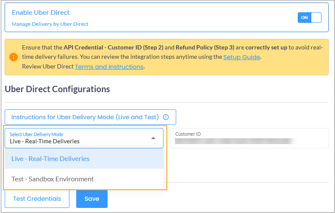Click Manage Delivery by Uber Direct text
335x213 pixels.
tap(50, 24)
